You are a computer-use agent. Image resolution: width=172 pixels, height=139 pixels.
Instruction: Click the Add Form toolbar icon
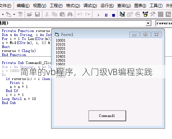pos(8,14)
